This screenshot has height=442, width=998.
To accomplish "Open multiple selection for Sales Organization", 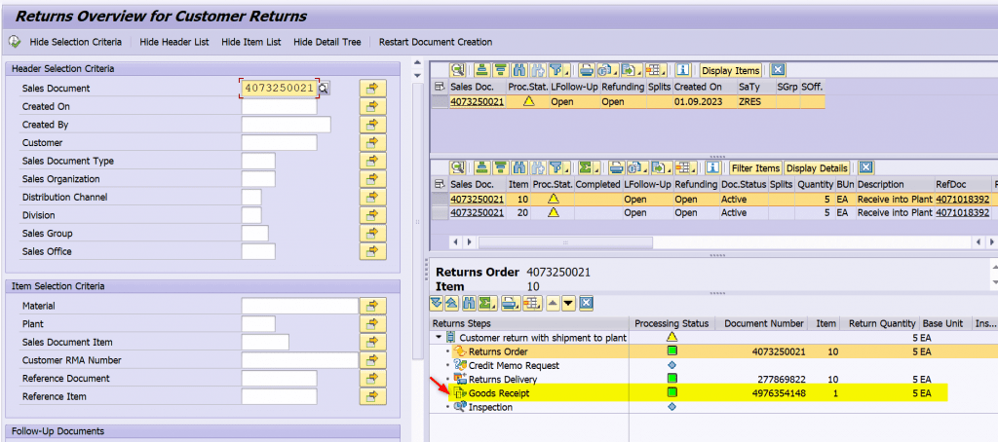I will coord(373,179).
